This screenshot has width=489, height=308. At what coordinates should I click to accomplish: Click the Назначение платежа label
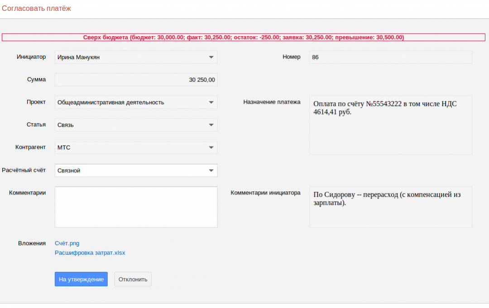click(272, 102)
